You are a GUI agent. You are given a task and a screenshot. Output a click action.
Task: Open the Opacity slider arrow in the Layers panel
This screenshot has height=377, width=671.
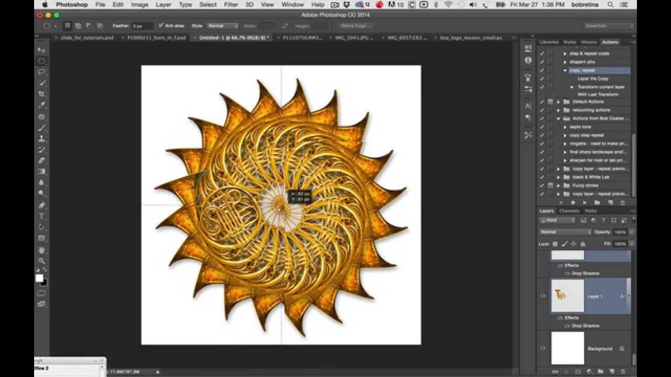632,231
